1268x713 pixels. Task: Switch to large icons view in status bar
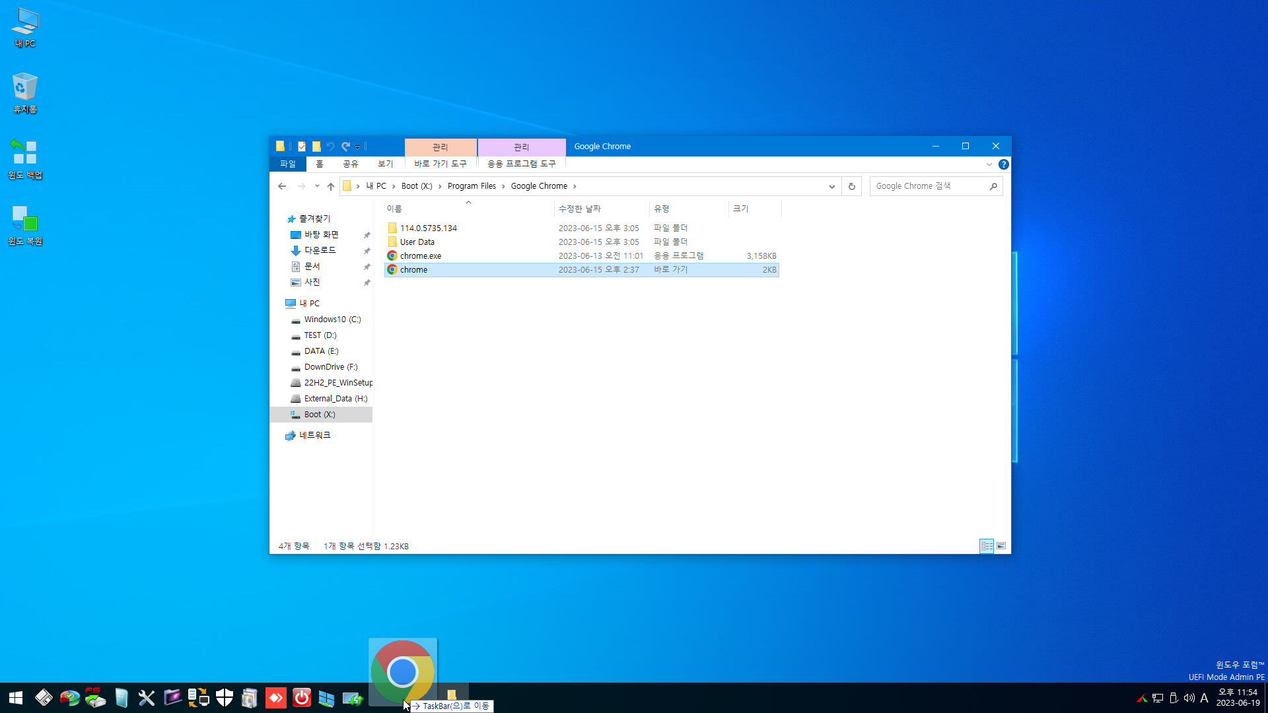tap(1001, 546)
